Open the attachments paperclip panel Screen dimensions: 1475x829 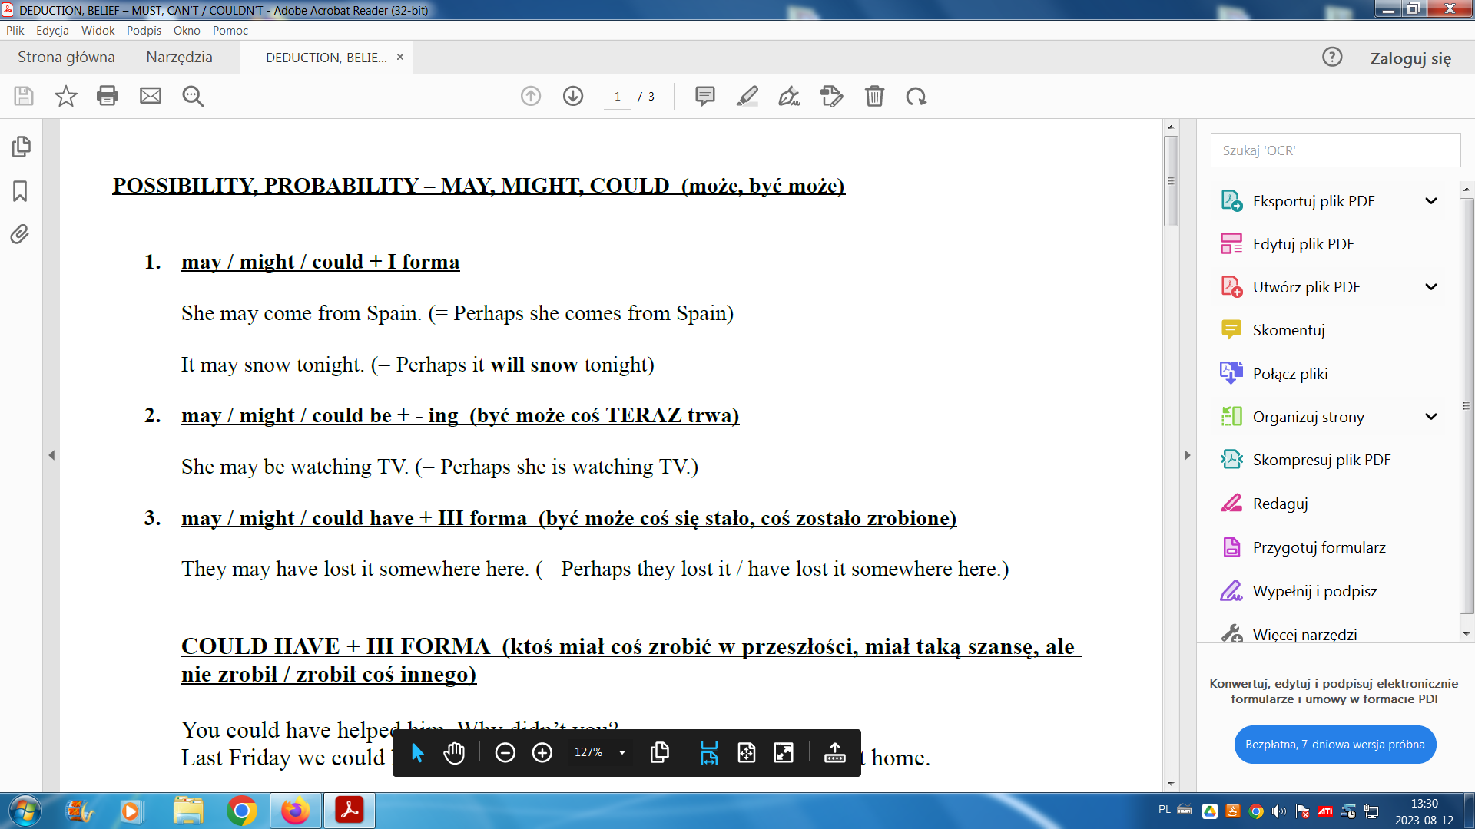(21, 234)
